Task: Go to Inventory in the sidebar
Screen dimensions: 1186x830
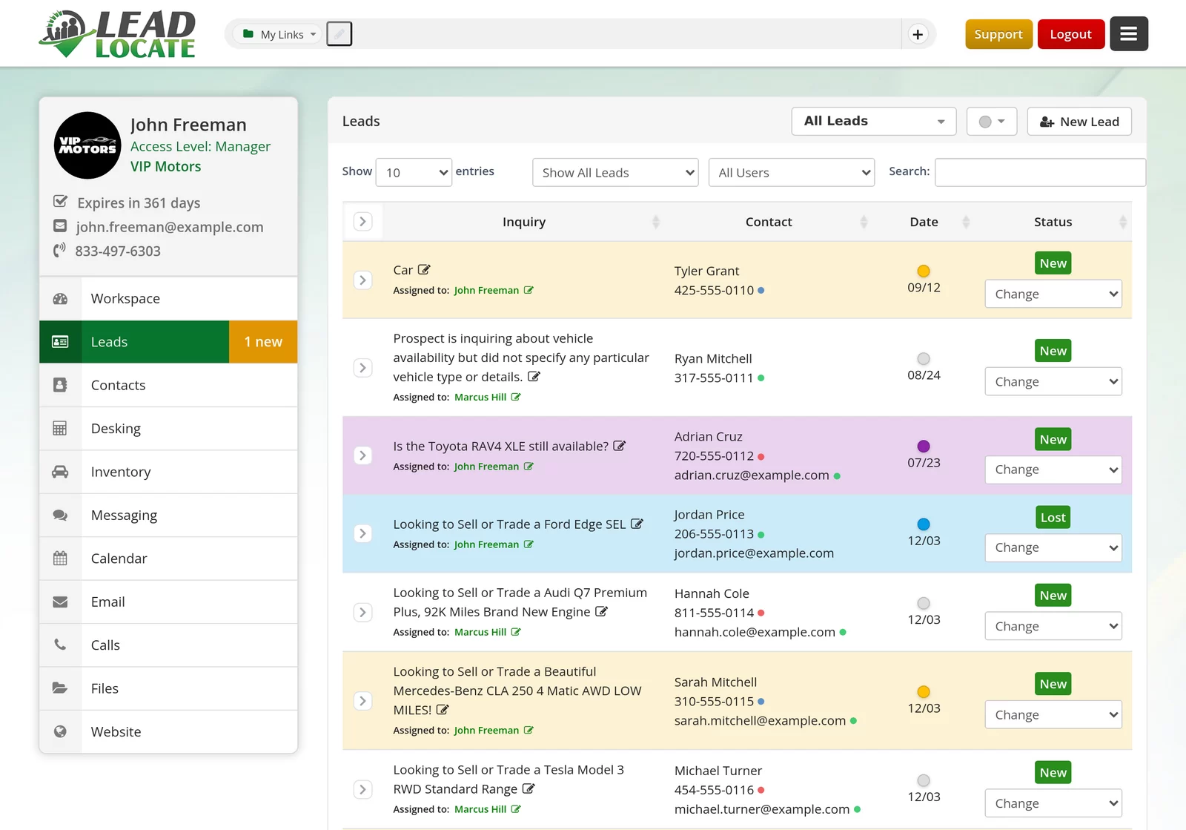Action: pos(168,472)
